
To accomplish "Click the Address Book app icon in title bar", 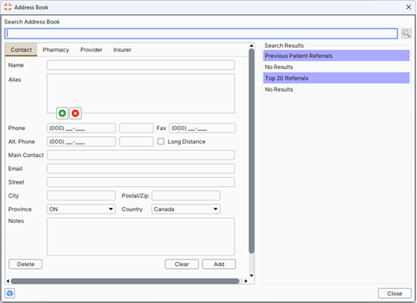I will click(8, 7).
